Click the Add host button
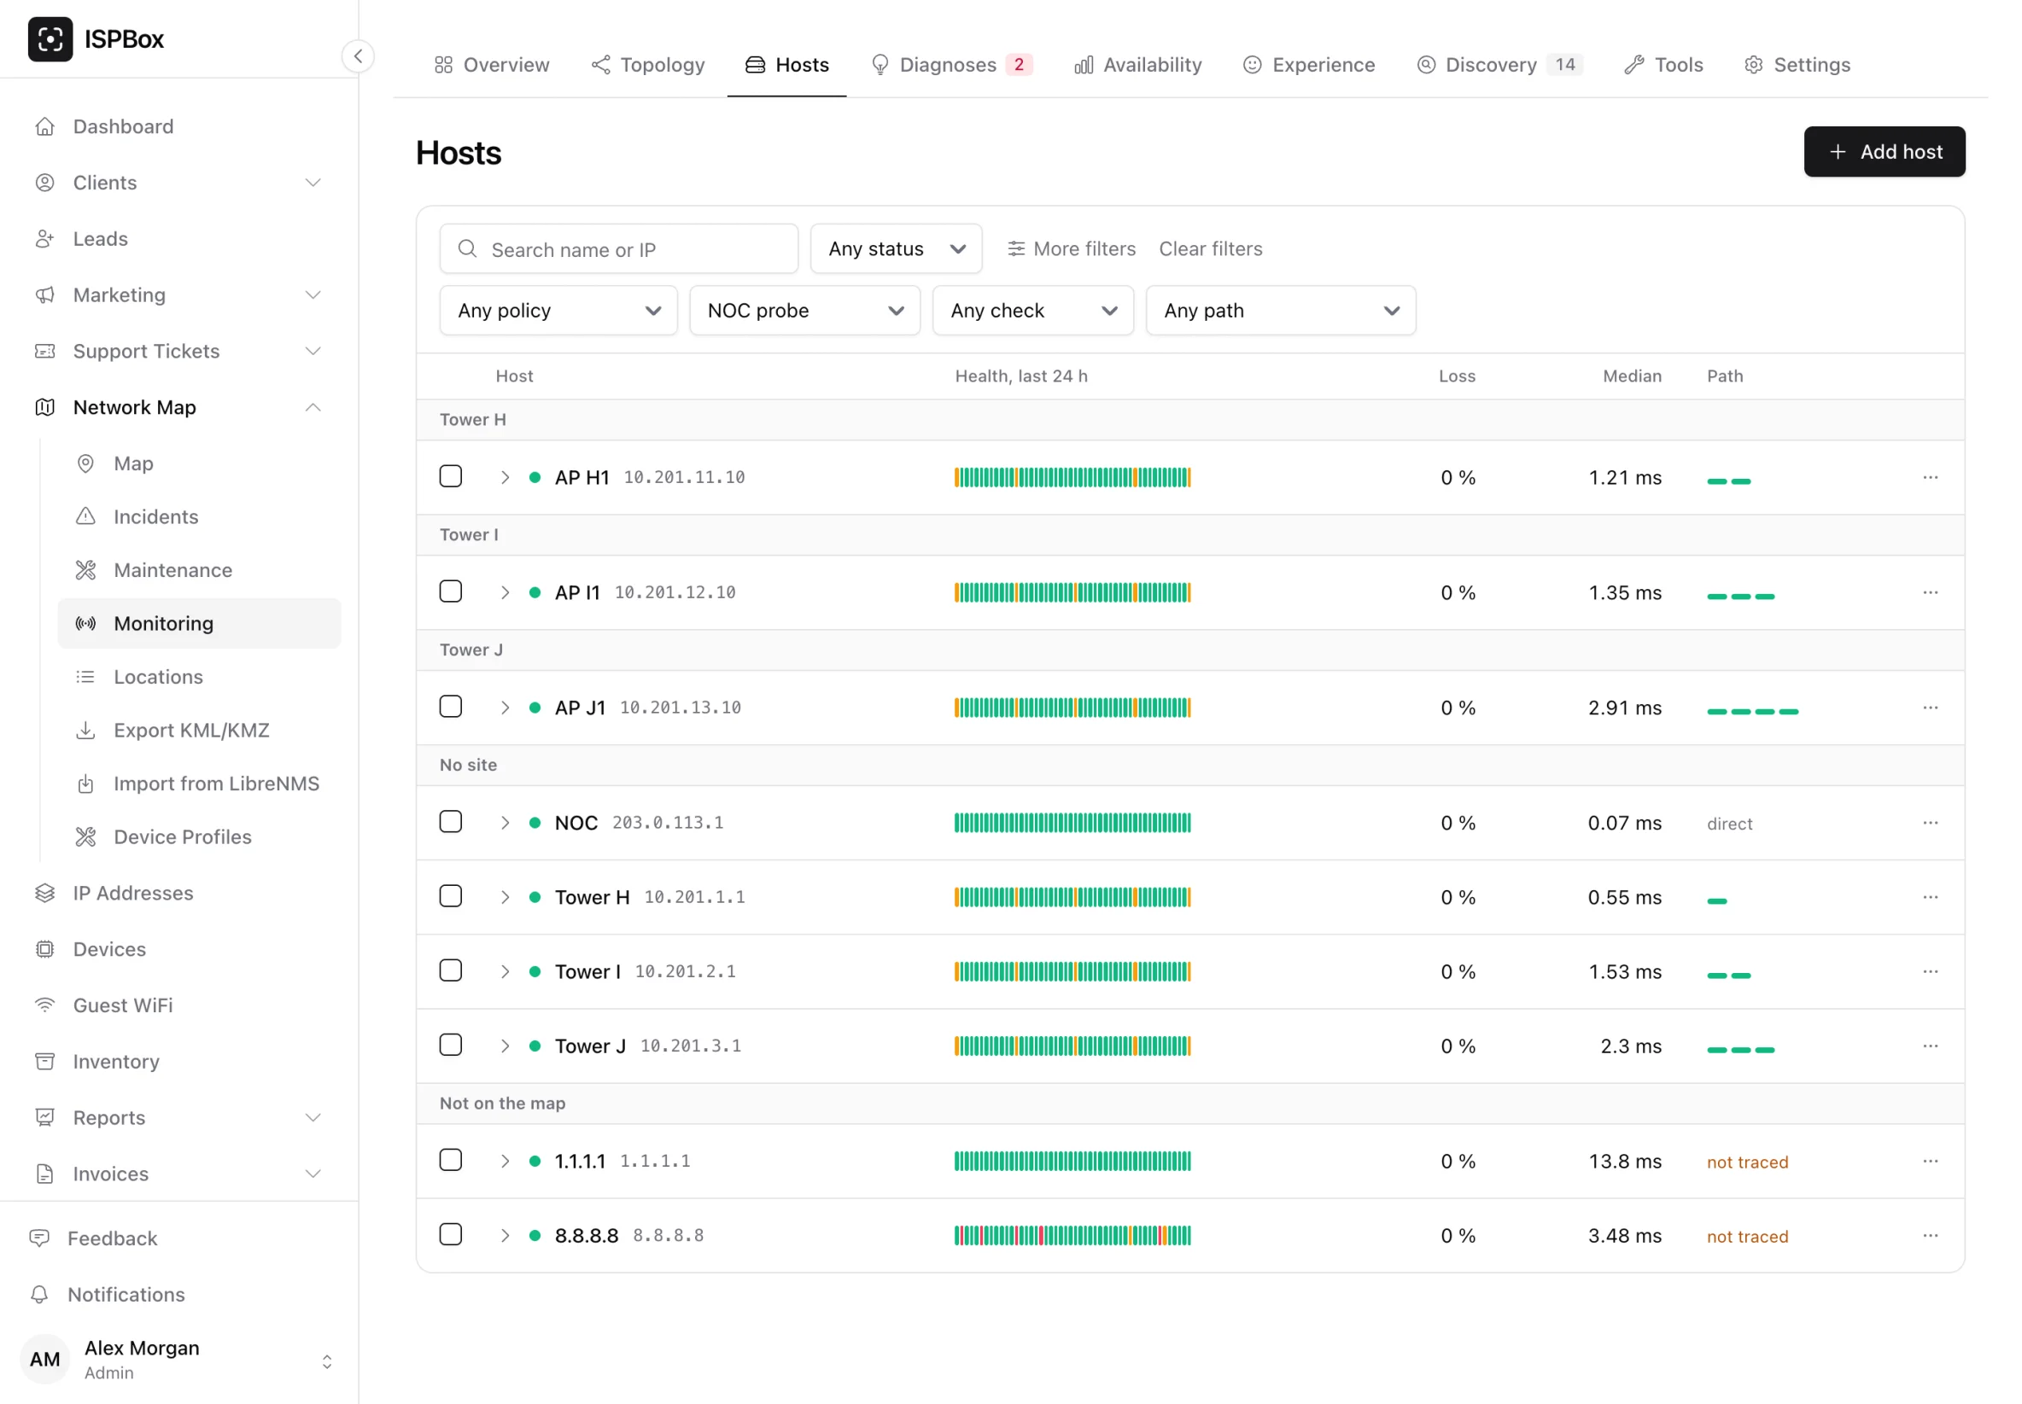Image resolution: width=2022 pixels, height=1404 pixels. click(1884, 151)
